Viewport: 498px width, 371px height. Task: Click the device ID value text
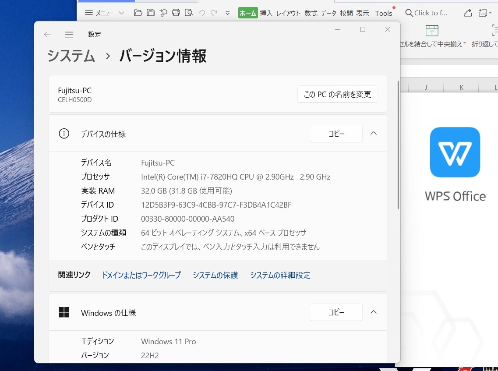click(216, 205)
